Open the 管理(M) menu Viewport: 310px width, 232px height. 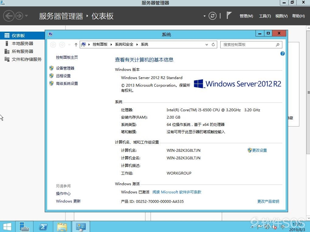point(246,16)
